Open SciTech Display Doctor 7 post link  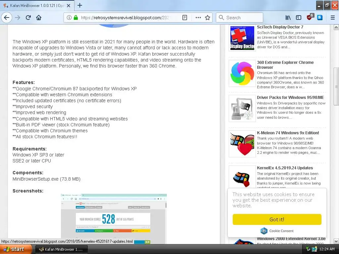tap(280, 27)
